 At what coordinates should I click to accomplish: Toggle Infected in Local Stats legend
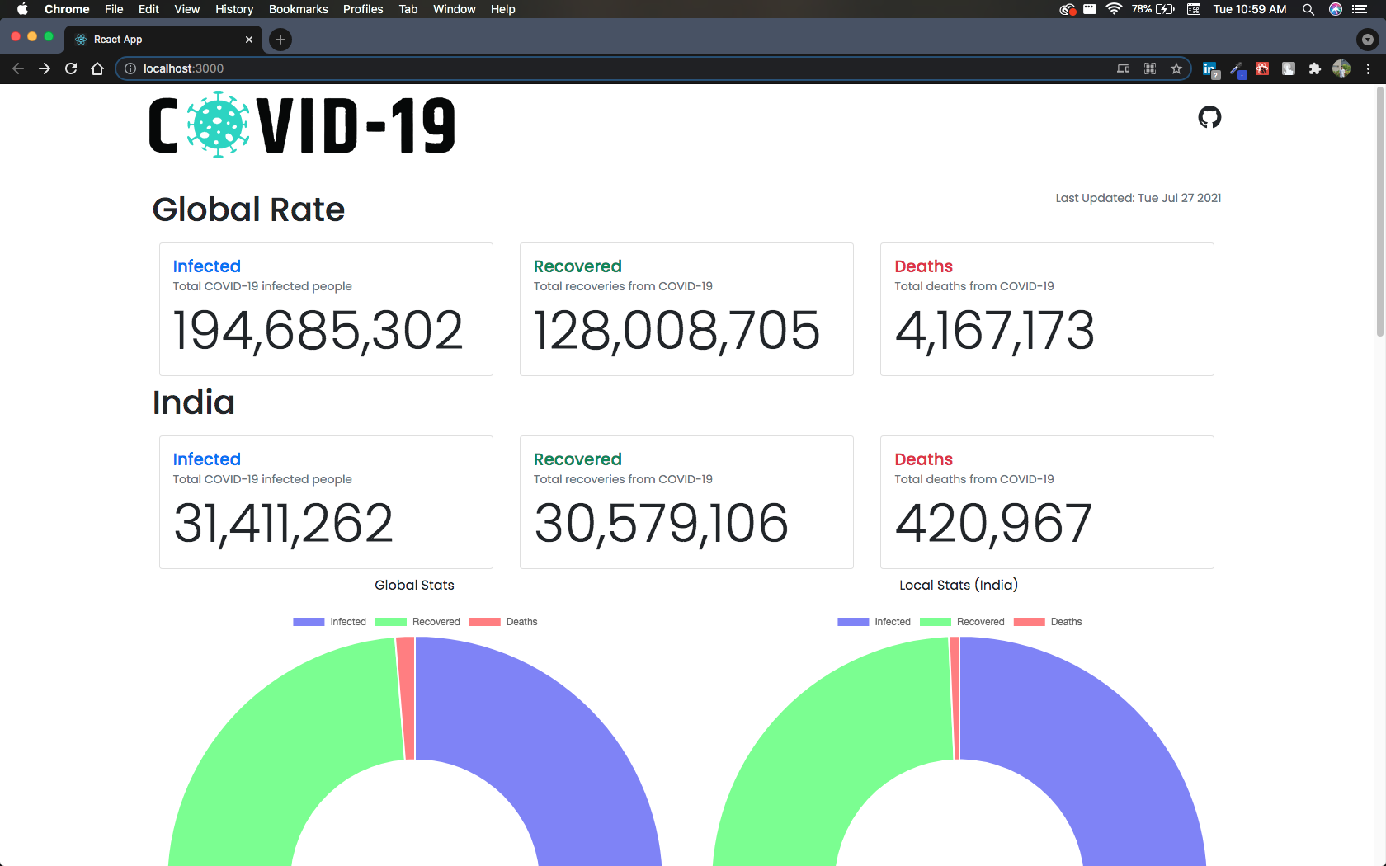(874, 622)
